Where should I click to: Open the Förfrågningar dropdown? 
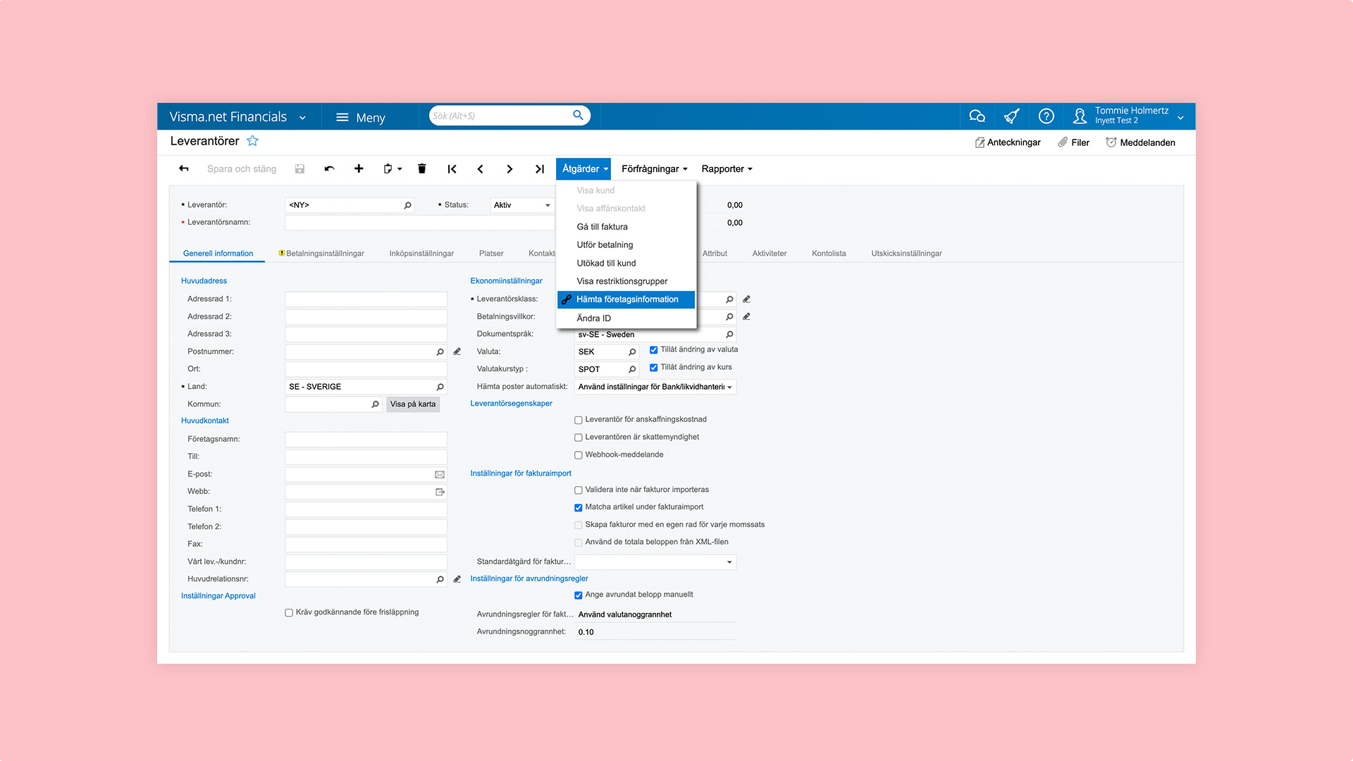pyautogui.click(x=654, y=169)
